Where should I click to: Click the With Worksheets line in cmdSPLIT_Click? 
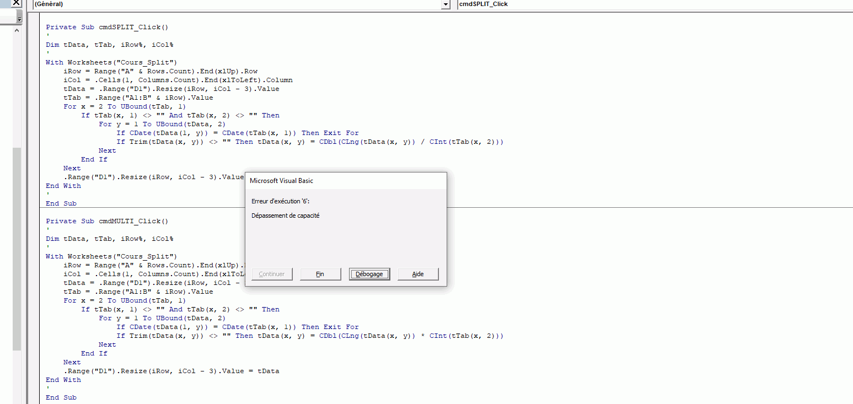click(111, 62)
